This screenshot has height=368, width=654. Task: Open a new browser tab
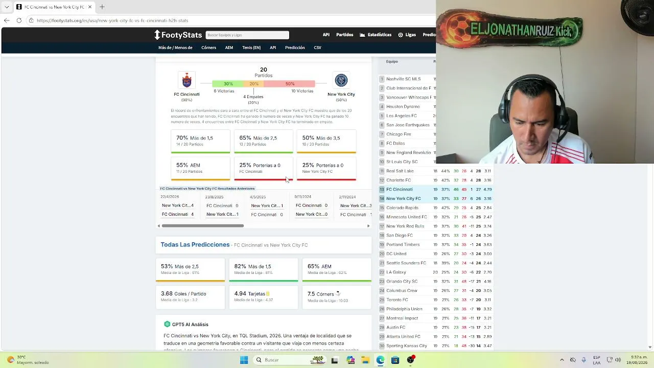point(102,7)
